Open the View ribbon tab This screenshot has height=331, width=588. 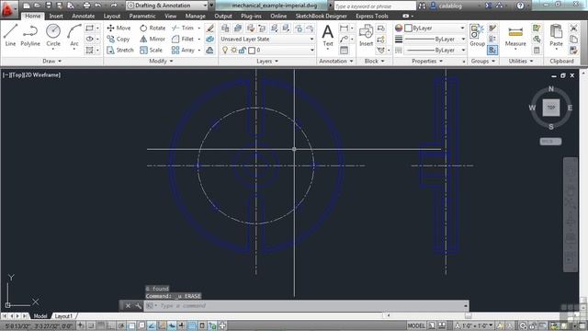pyautogui.click(x=170, y=17)
